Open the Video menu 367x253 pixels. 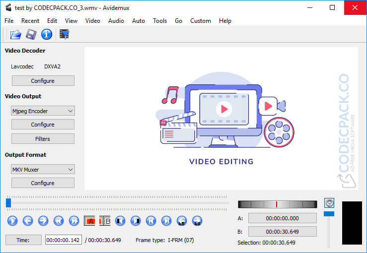pyautogui.click(x=93, y=21)
